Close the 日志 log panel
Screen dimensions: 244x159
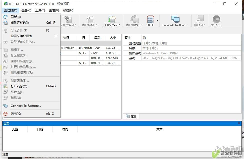239,123
